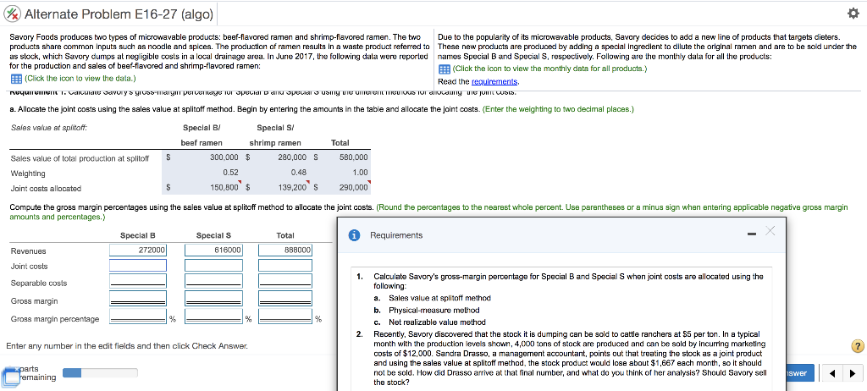Close the Requirements popup
Viewport: 867px width, 391px height.
[x=770, y=232]
